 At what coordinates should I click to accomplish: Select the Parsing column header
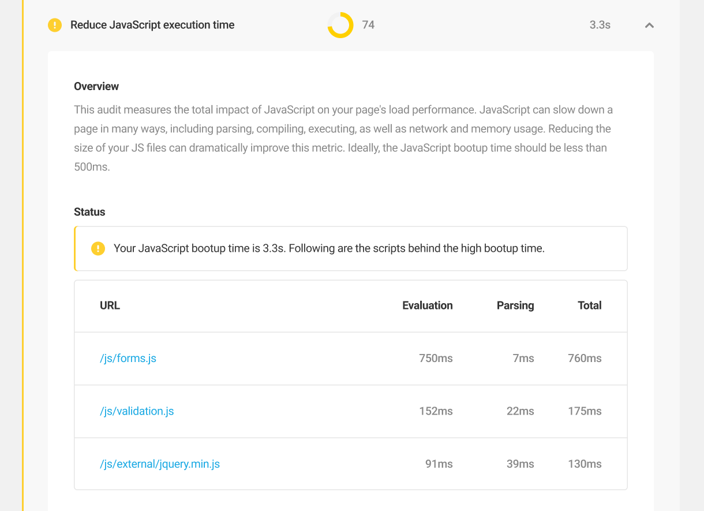[x=515, y=305]
